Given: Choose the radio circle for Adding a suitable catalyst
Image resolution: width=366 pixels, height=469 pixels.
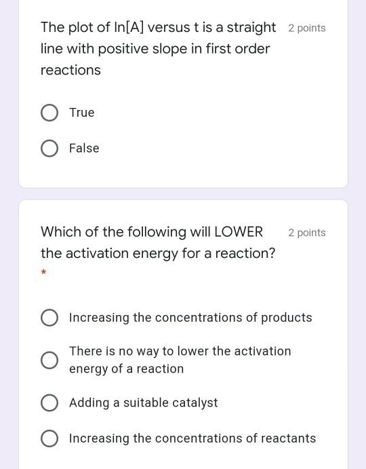Looking at the screenshot, I should (x=49, y=402).
